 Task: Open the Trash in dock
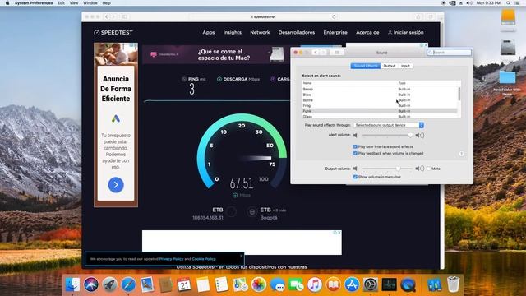(453, 284)
